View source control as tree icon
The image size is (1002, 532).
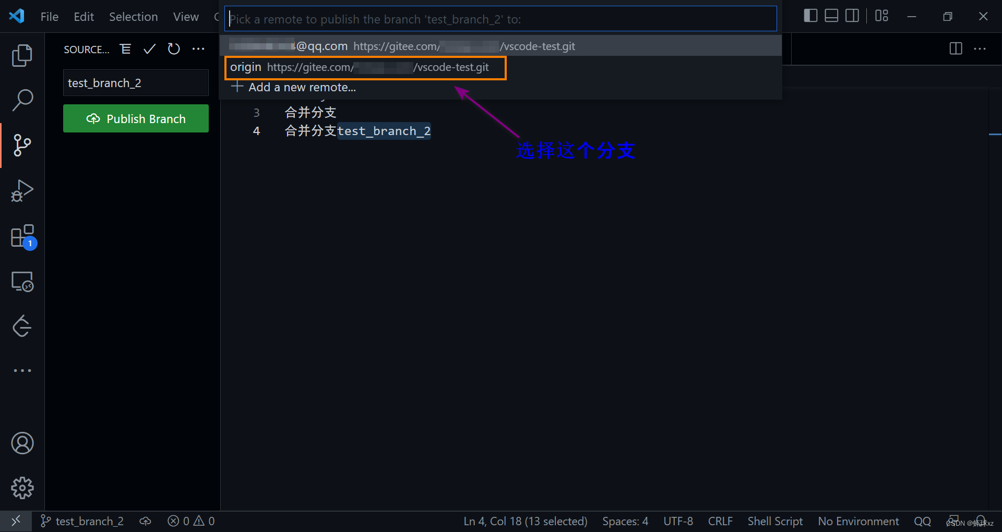click(x=125, y=49)
